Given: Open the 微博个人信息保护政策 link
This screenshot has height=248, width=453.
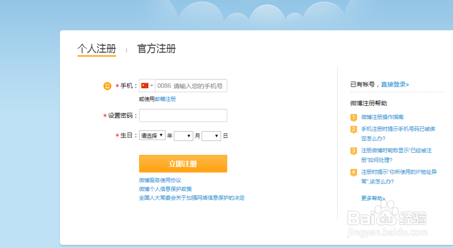Looking at the screenshot, I should point(165,189).
